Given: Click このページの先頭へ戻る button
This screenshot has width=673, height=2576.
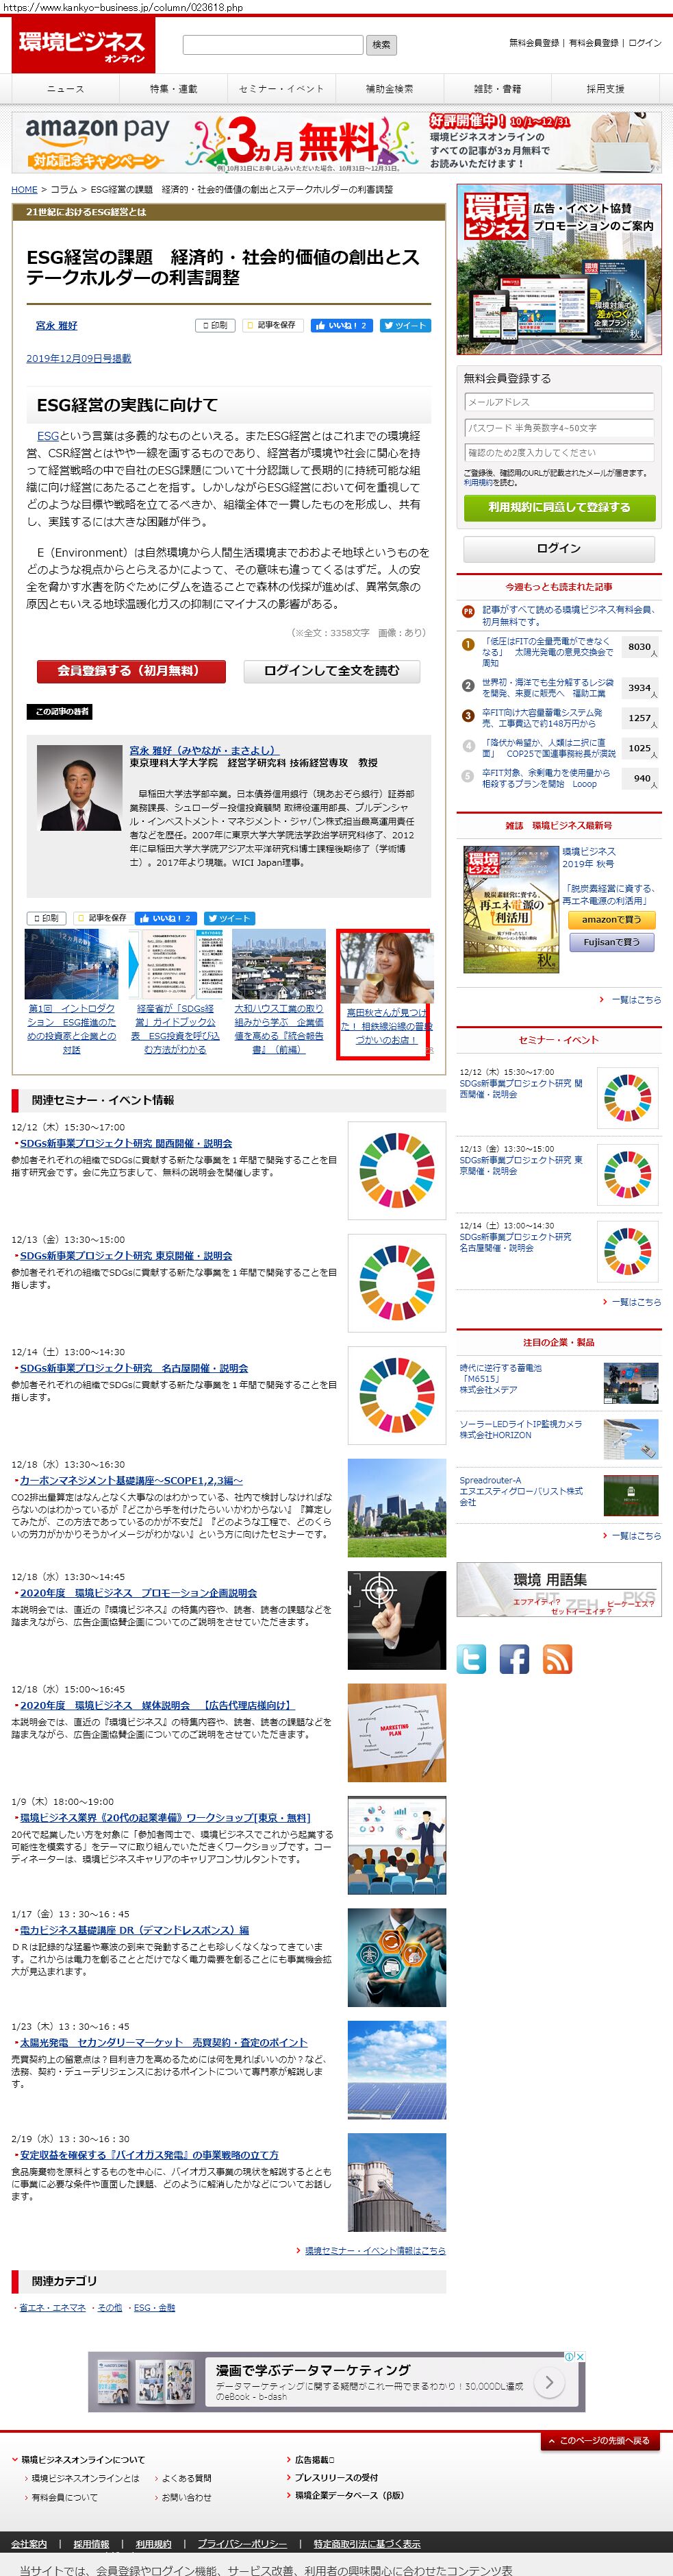Looking at the screenshot, I should pyautogui.click(x=602, y=2440).
